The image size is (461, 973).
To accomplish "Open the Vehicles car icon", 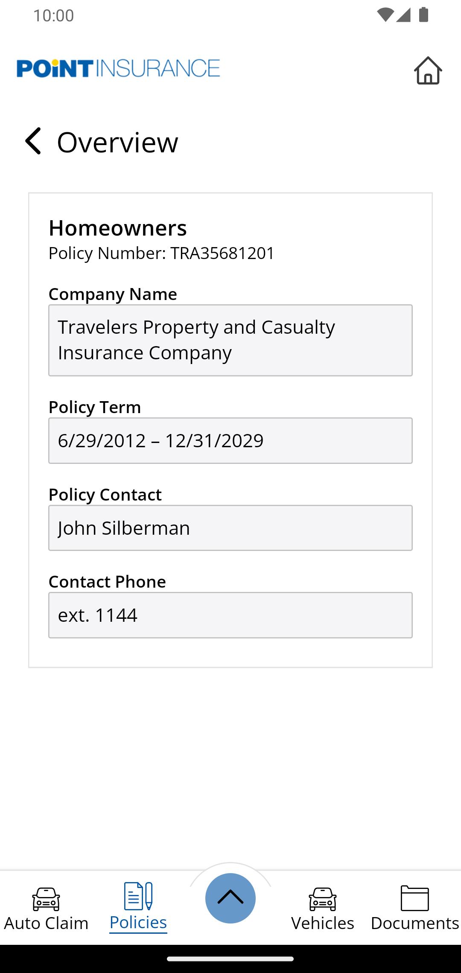I will pyautogui.click(x=323, y=898).
